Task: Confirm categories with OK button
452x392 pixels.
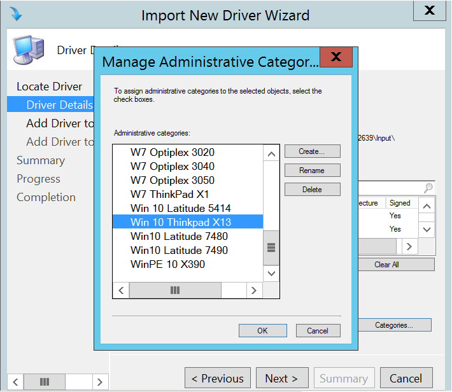Action: point(263,330)
